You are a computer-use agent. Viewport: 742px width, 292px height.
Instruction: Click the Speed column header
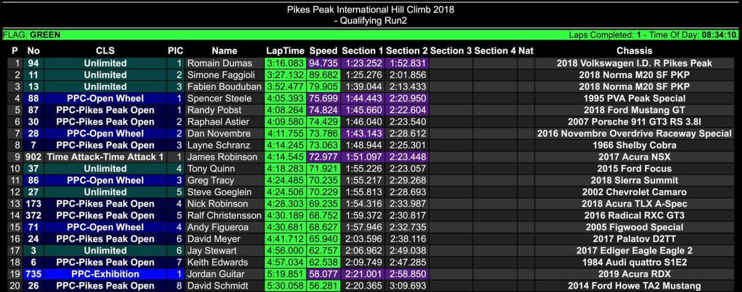pyautogui.click(x=323, y=51)
